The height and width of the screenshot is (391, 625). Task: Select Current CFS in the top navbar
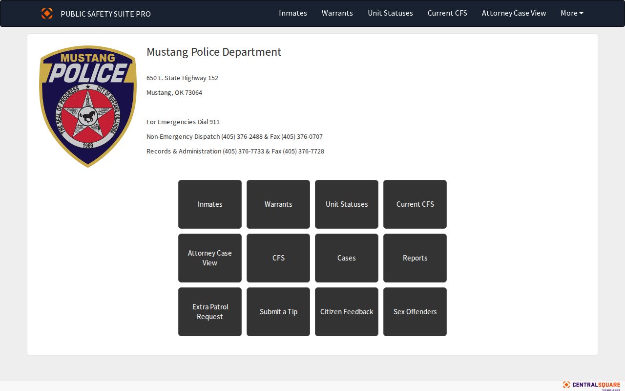click(x=447, y=13)
